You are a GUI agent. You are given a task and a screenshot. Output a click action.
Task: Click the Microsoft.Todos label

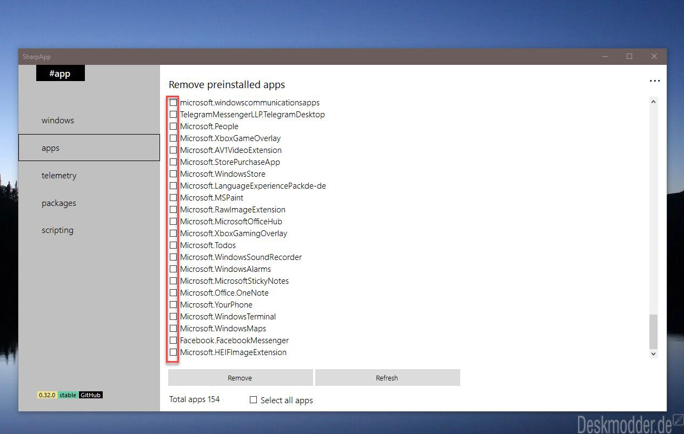[208, 245]
